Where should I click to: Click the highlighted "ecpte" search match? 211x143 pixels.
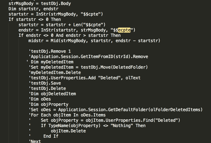point(124,30)
